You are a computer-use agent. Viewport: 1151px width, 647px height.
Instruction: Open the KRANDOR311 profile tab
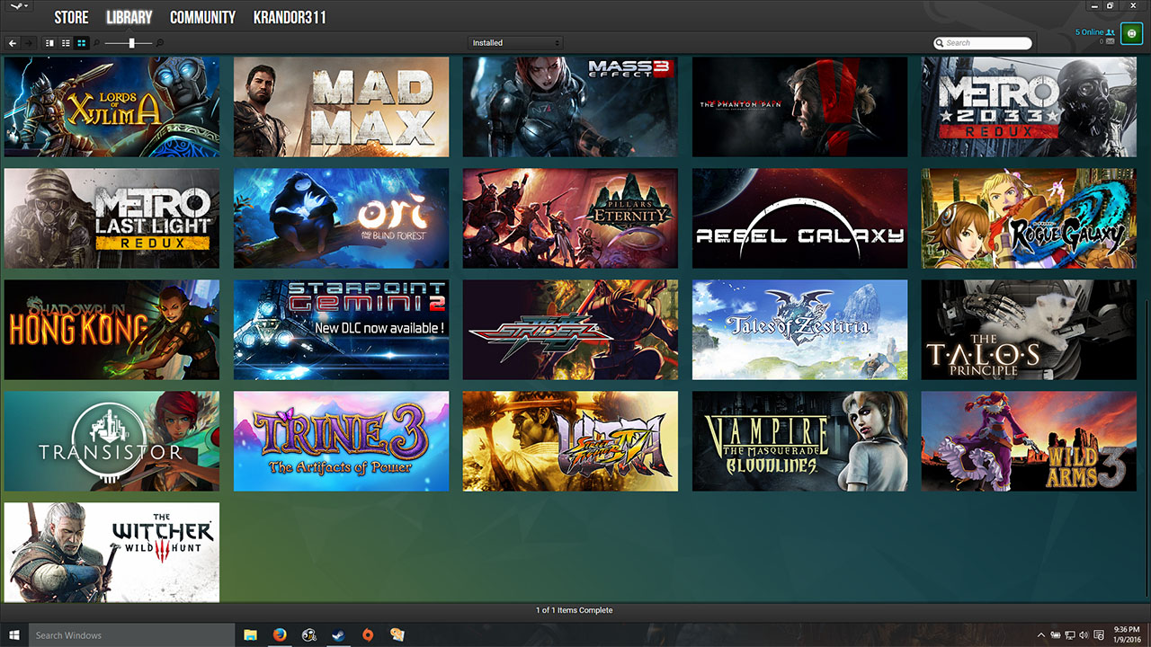[290, 17]
